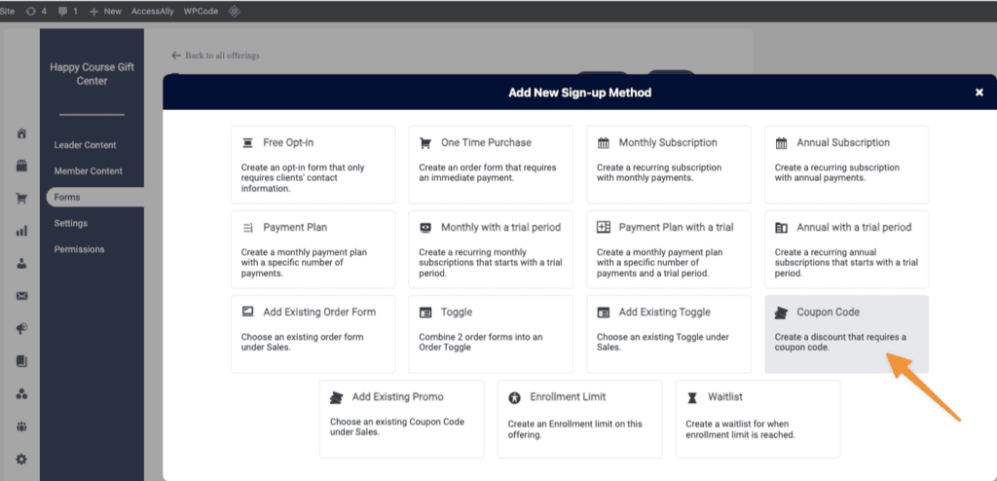Click the Annual Subscription calendar icon

tap(781, 143)
